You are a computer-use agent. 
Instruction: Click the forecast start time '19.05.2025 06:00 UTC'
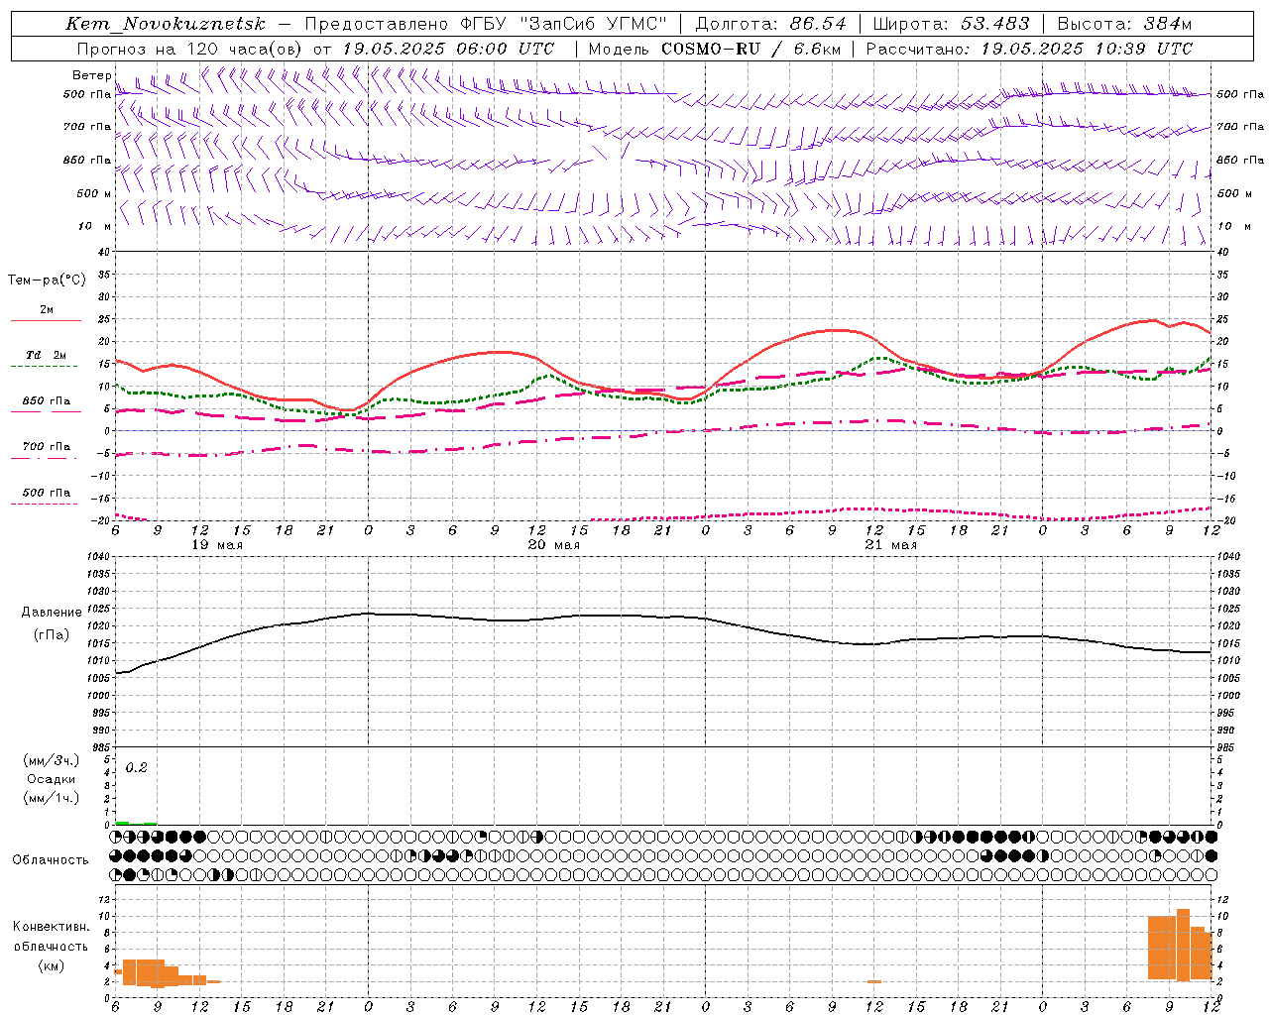(x=448, y=49)
